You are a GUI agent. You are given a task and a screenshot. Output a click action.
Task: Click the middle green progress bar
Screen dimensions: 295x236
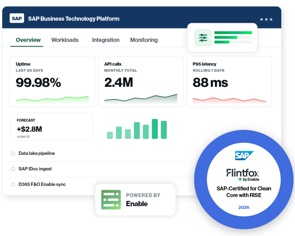click(226, 37)
